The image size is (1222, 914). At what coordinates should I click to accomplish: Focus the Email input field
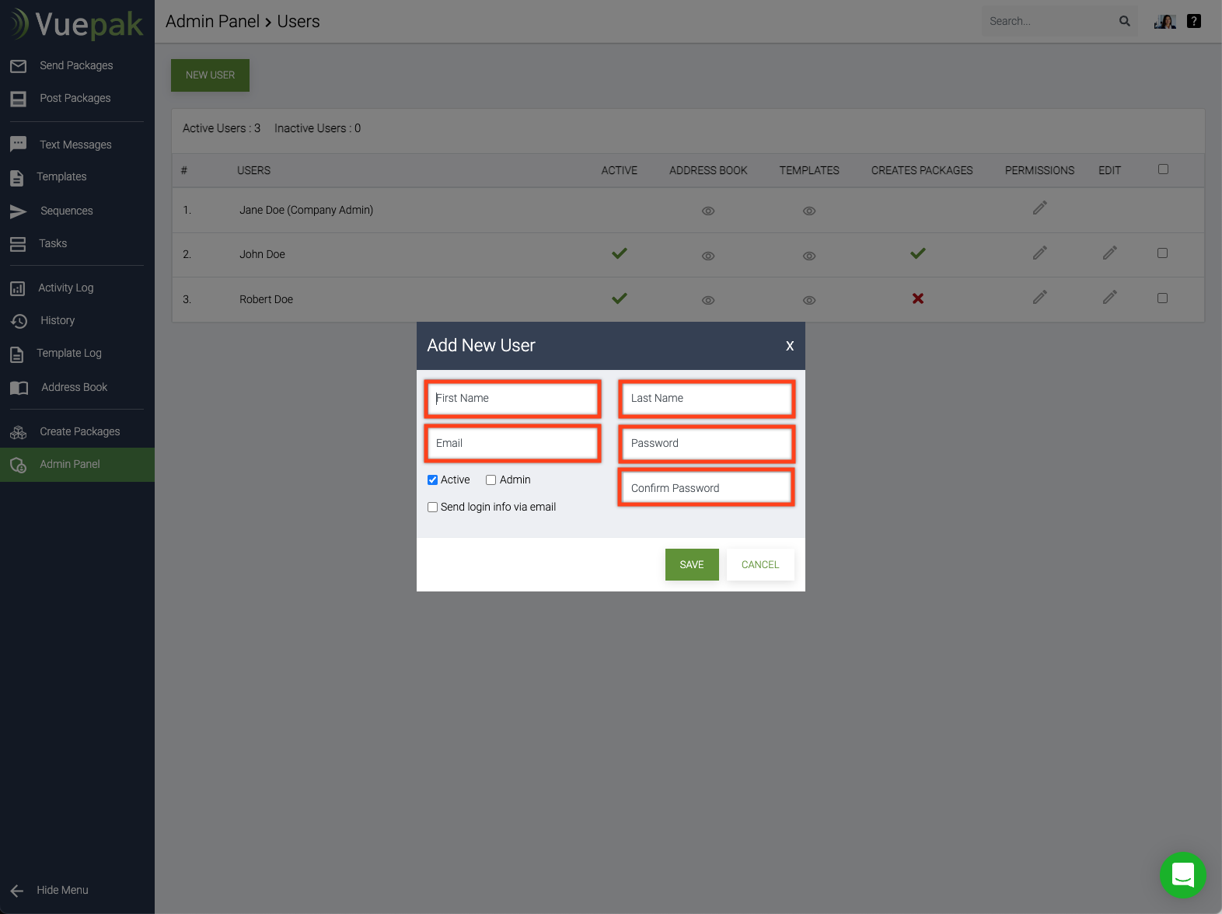tap(513, 443)
